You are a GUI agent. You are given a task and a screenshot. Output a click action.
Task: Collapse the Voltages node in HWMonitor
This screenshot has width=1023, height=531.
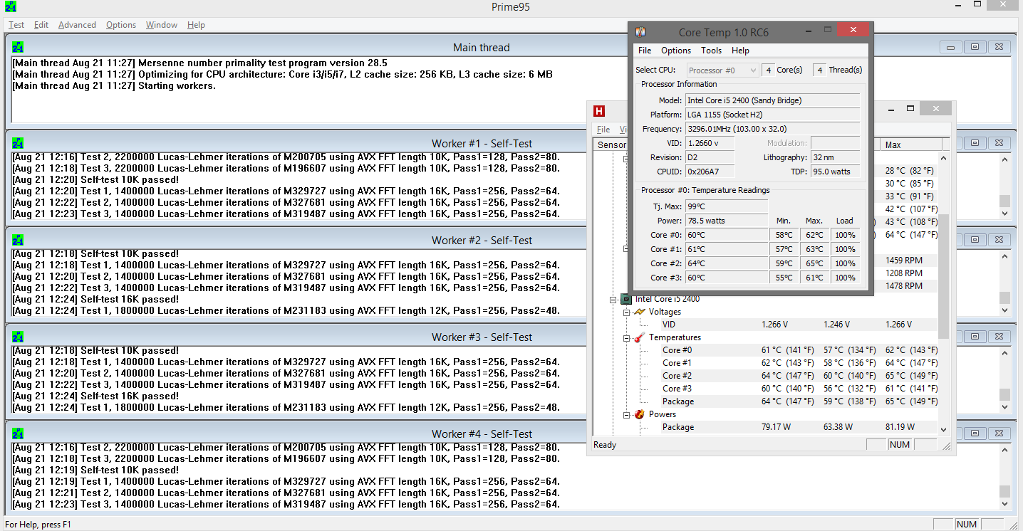pos(627,312)
